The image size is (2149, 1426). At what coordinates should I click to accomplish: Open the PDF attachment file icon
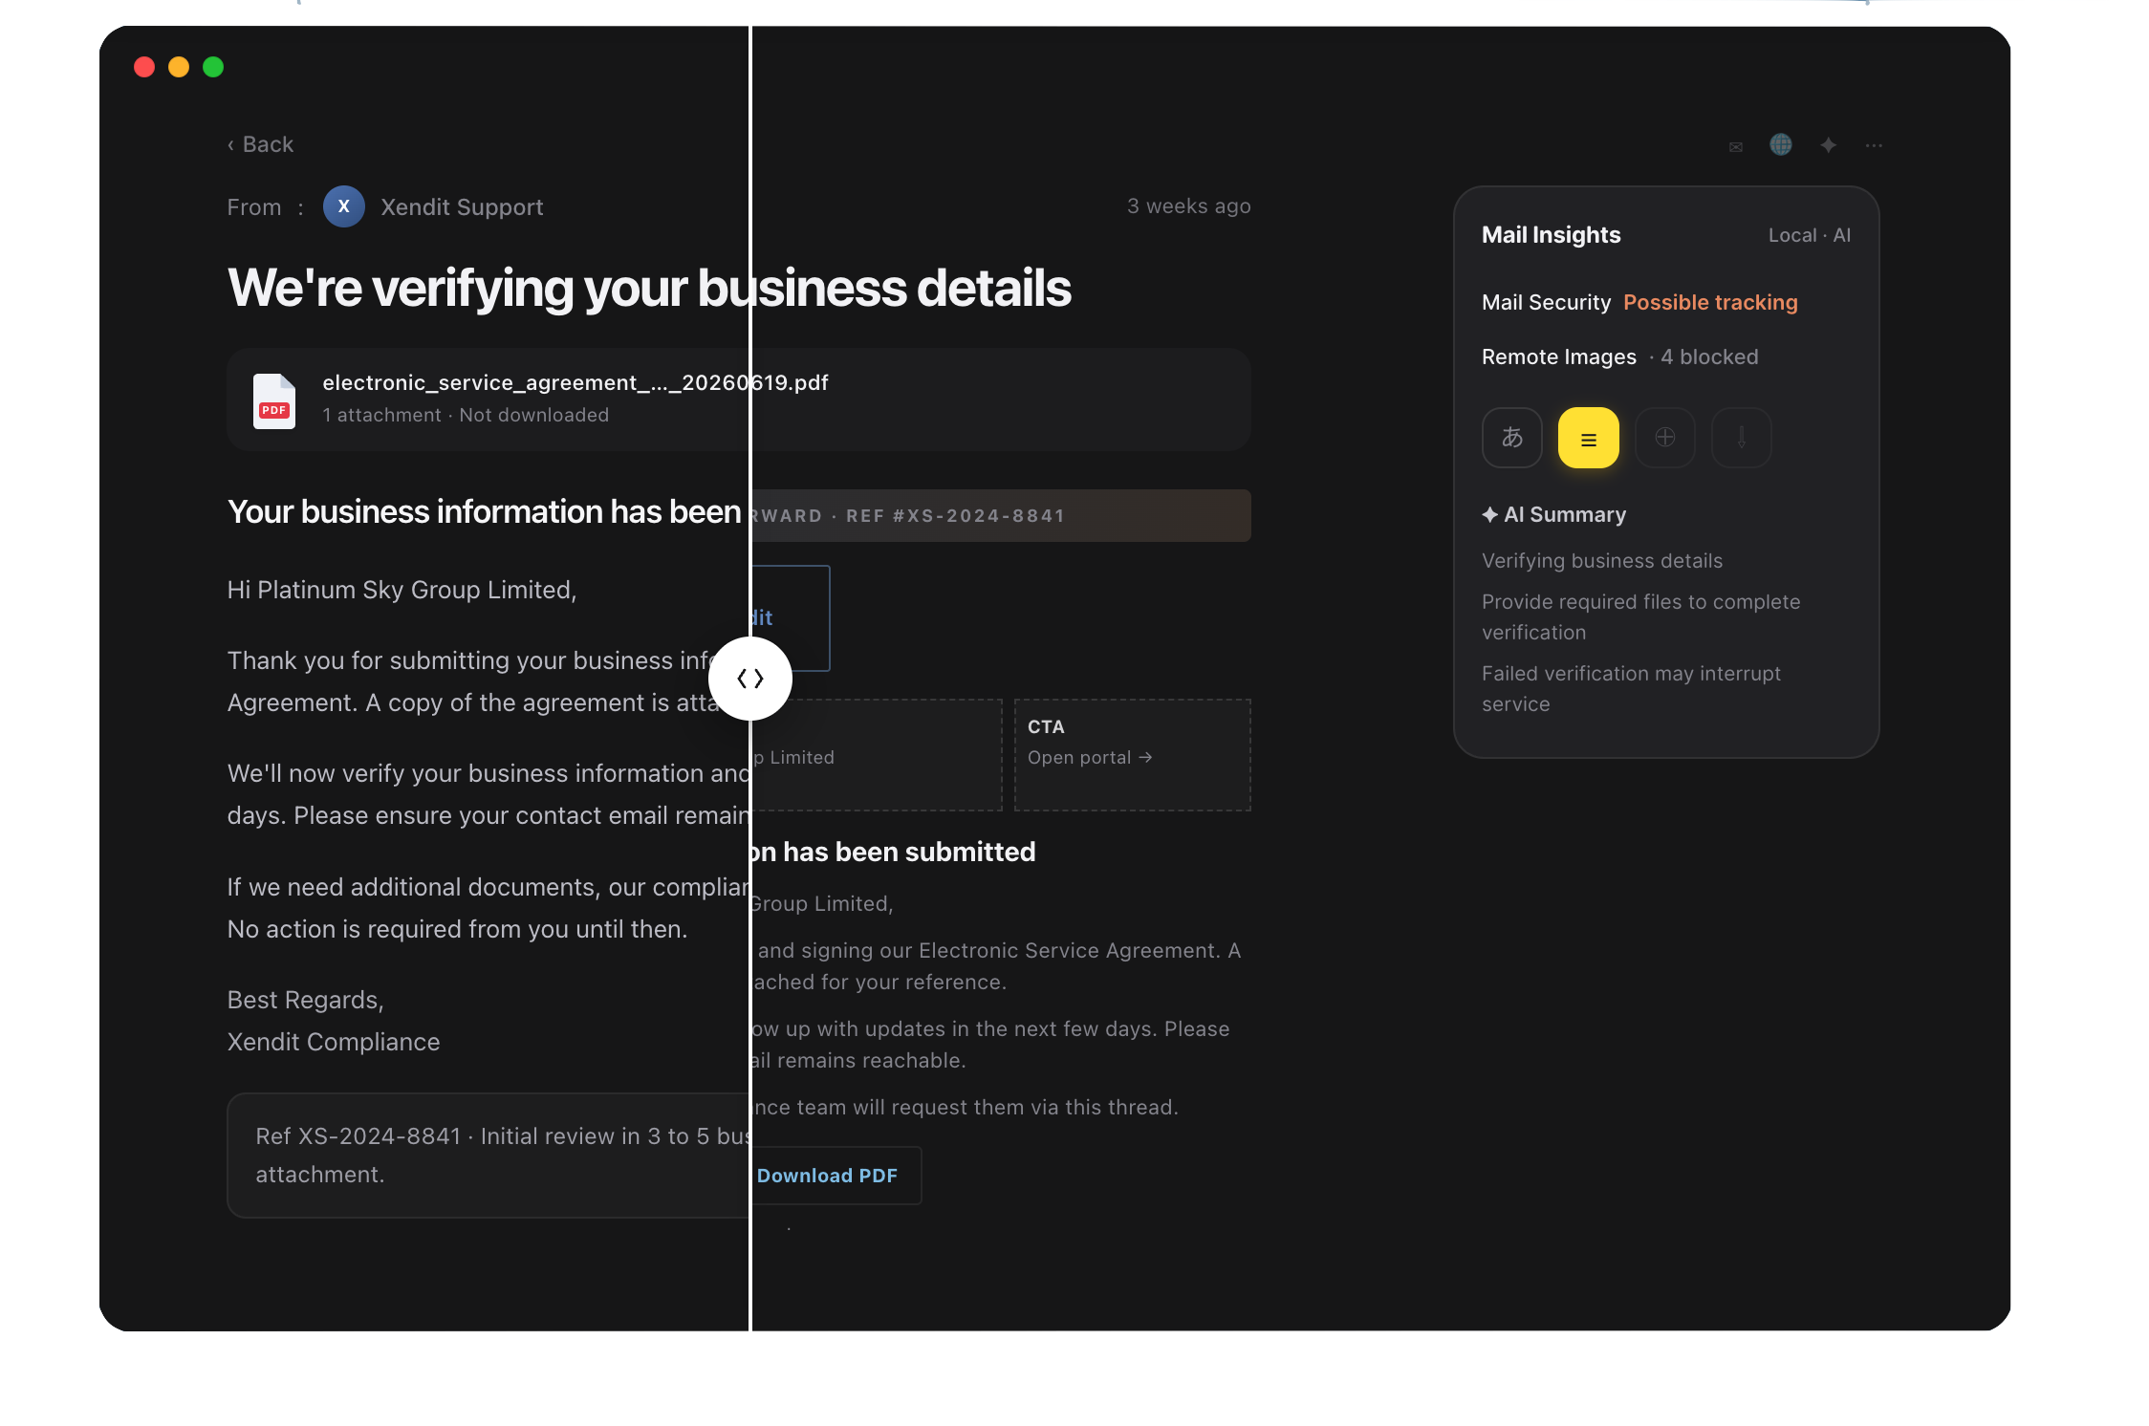(274, 400)
